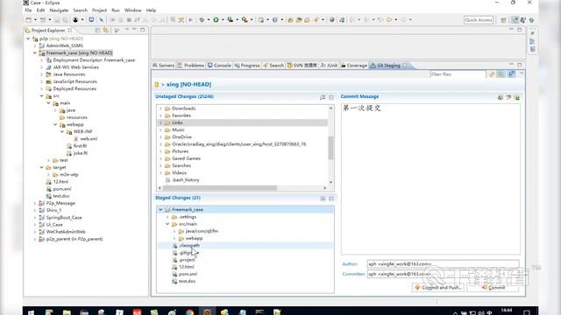This screenshot has width=561, height=315.
Task: Maximize the Project Explorer view
Action: pos(142,30)
